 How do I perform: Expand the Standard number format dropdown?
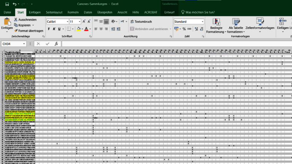coord(203,22)
